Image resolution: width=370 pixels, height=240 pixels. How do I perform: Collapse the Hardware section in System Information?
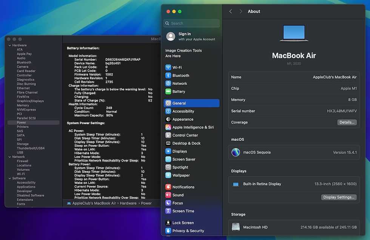pos(10,45)
